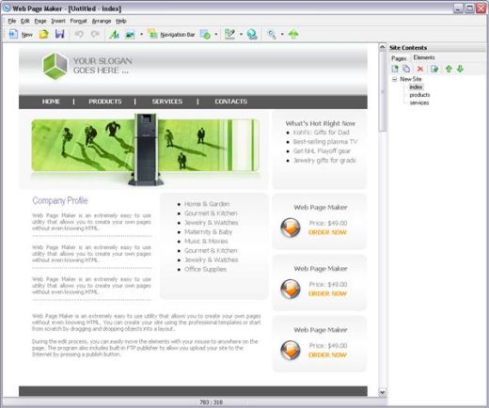The width and height of the screenshot is (489, 408).
Task: Click the Undo arrow icon
Action: point(79,34)
